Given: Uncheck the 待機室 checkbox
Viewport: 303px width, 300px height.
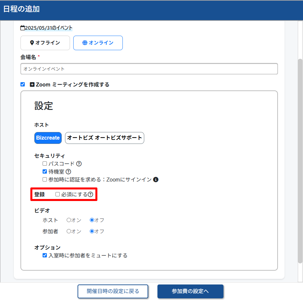Looking at the screenshot, I should coord(45,172).
